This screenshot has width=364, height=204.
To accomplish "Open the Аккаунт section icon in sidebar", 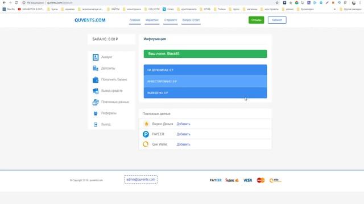I will (x=96, y=57).
